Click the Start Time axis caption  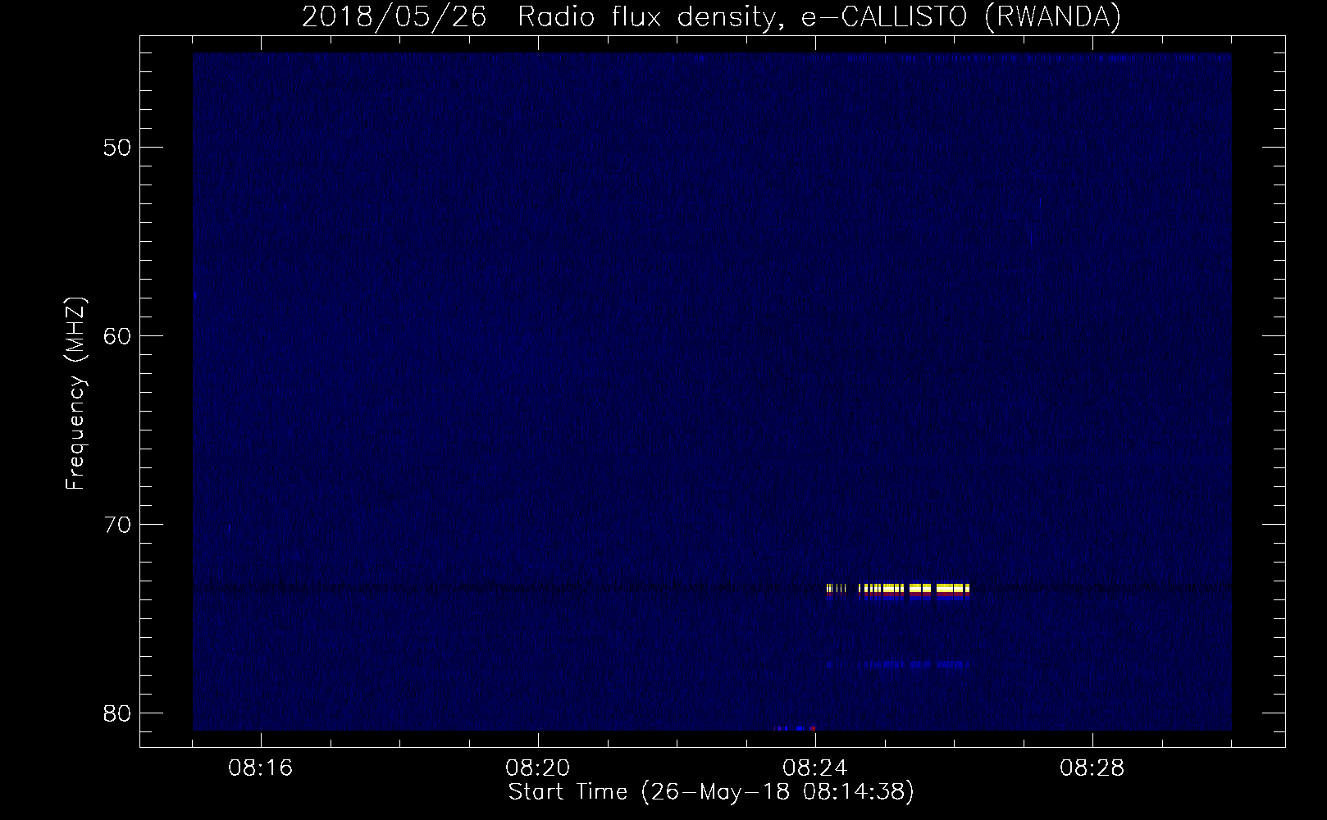[711, 792]
